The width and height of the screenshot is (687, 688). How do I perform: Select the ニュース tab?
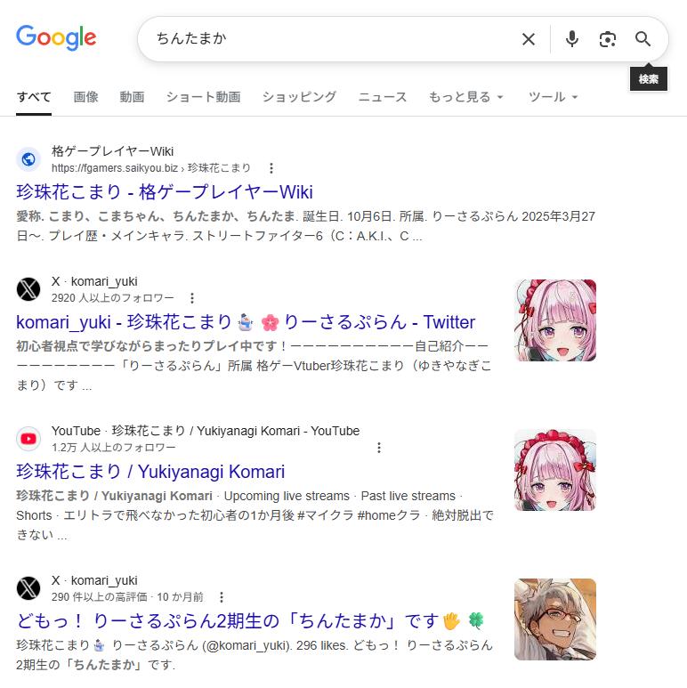(x=383, y=97)
